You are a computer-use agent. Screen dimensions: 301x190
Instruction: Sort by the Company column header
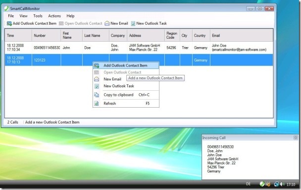point(118,35)
